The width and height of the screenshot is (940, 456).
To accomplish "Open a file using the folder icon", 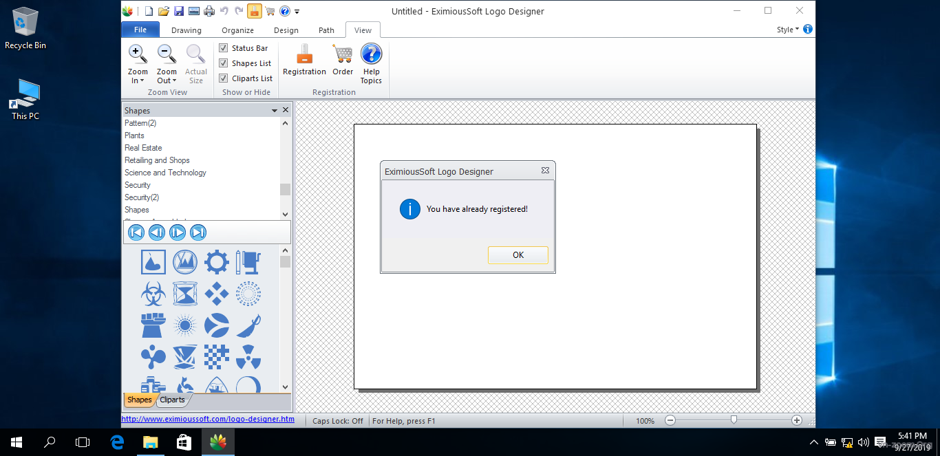I will pos(164,11).
